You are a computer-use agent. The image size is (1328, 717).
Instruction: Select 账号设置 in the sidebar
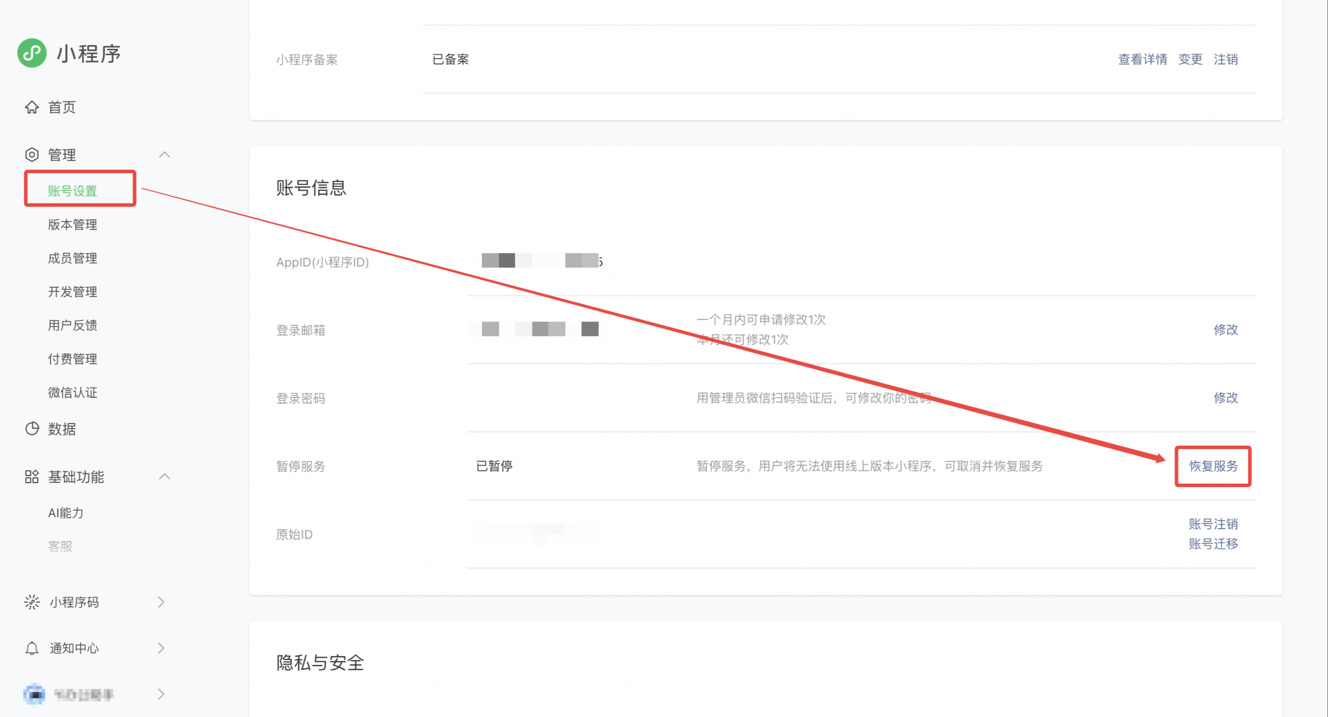[x=73, y=191]
